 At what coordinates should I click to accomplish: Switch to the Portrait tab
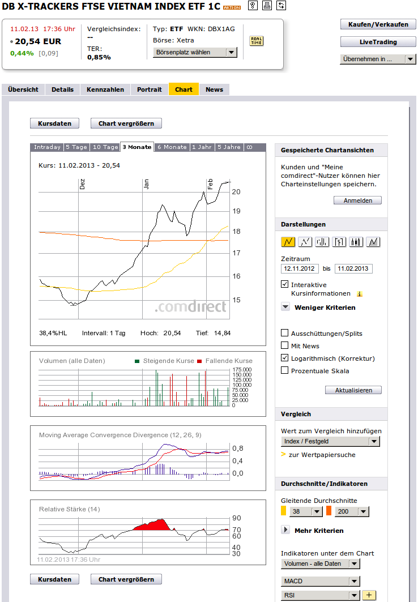[x=150, y=89]
